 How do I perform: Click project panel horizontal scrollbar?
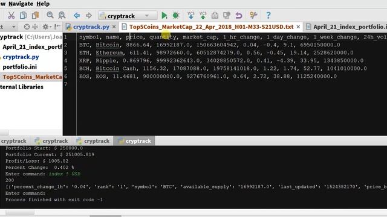(4, 133)
